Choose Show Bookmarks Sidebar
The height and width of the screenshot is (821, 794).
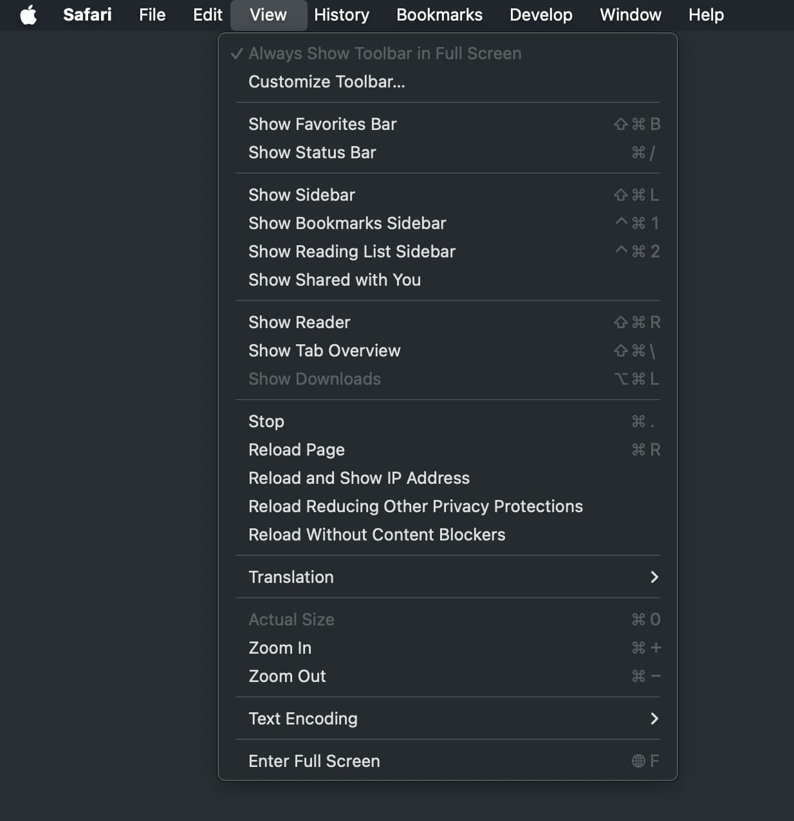tap(448, 223)
